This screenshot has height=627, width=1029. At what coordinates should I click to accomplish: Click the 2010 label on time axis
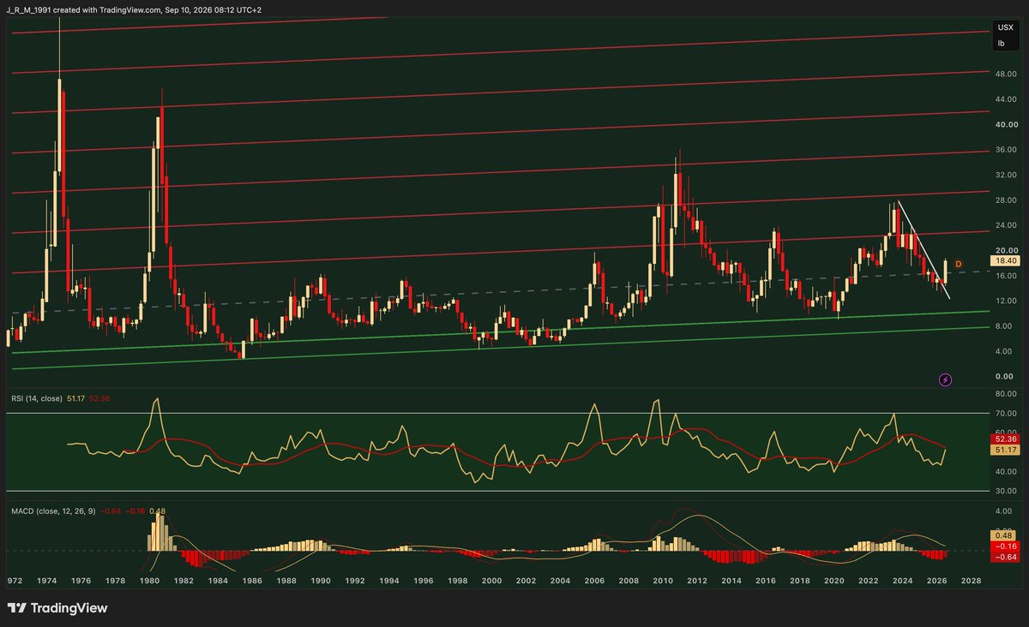662,580
